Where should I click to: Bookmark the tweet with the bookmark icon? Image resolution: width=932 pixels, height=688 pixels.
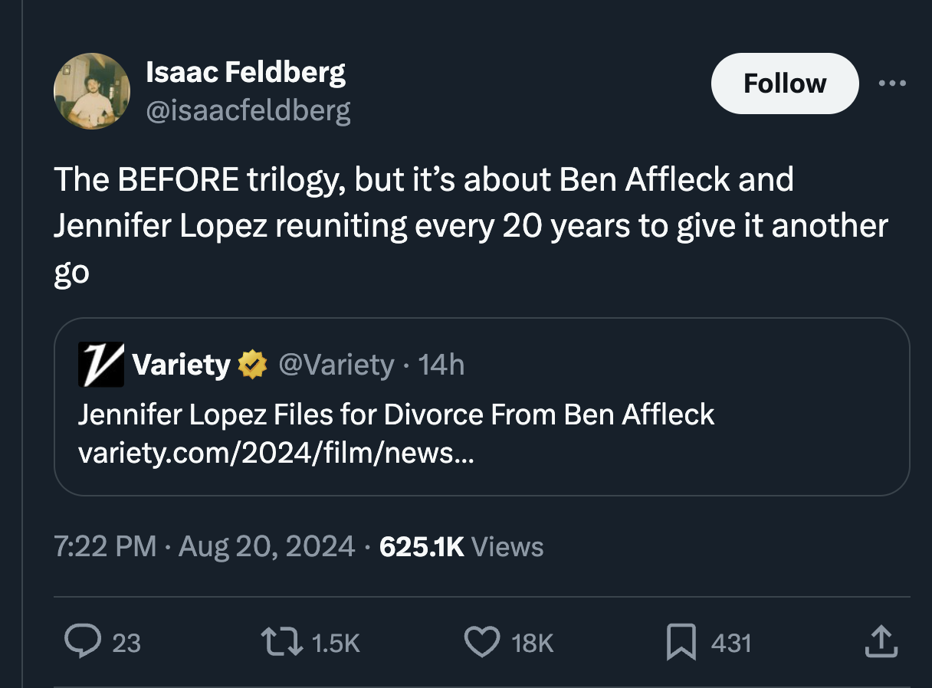(x=681, y=644)
